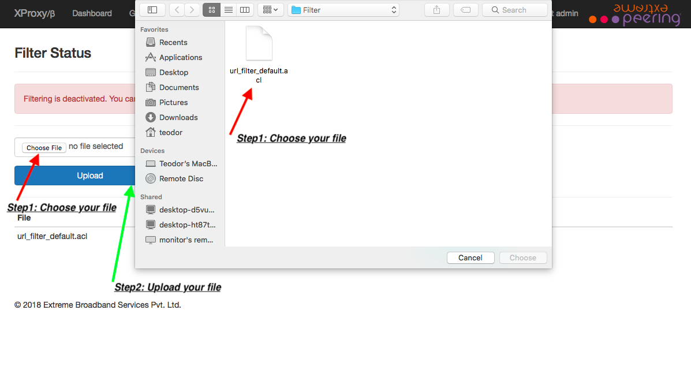Click the Search field in file dialog
This screenshot has height=377, width=691.
coord(514,10)
